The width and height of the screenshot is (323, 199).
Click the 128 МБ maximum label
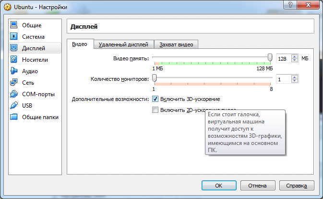(265, 68)
